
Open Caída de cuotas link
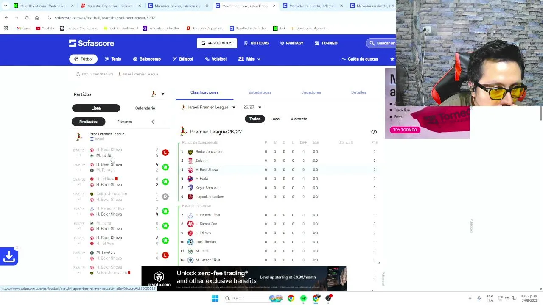coord(360,59)
